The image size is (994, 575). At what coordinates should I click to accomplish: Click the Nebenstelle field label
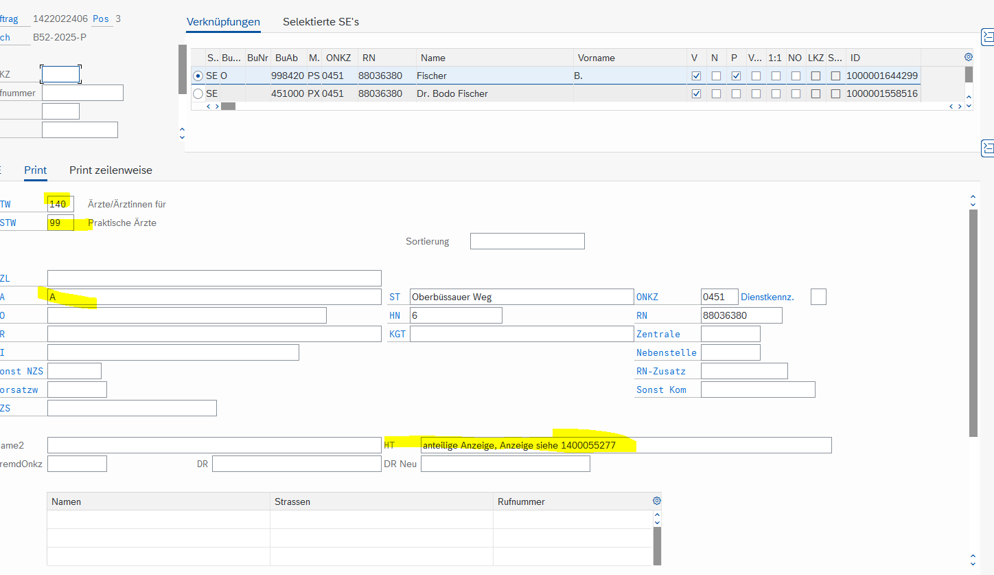click(x=667, y=352)
